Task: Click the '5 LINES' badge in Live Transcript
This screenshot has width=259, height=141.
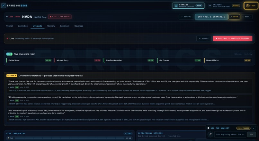Action: point(128,133)
